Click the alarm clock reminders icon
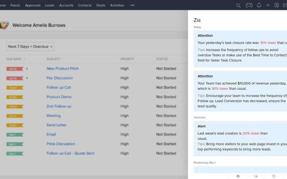Image resolution: width=287 pixels, height=179 pixels. (274, 176)
